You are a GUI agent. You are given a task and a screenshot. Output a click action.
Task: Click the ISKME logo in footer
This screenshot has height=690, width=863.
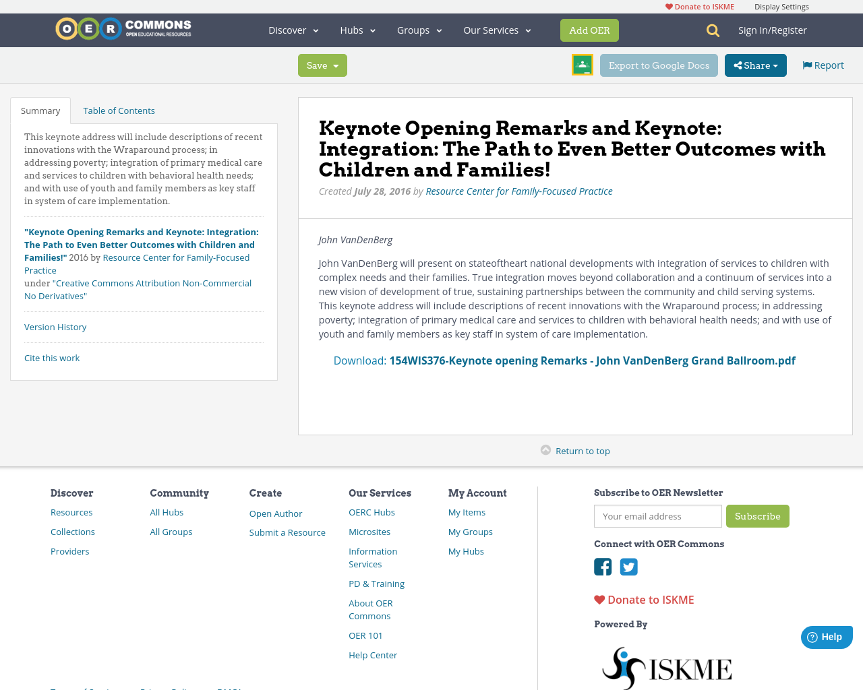tap(666, 668)
